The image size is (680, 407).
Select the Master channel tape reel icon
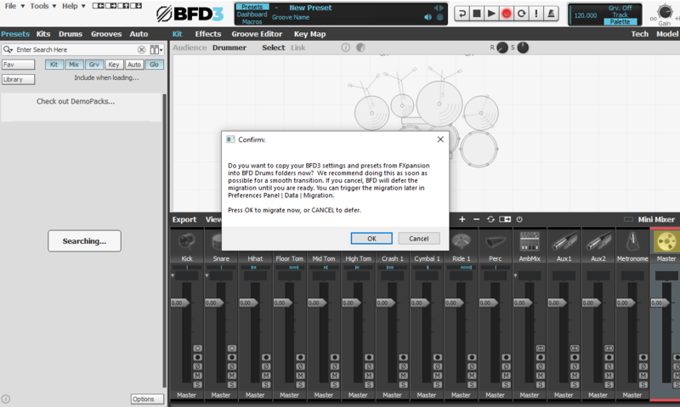coord(666,241)
